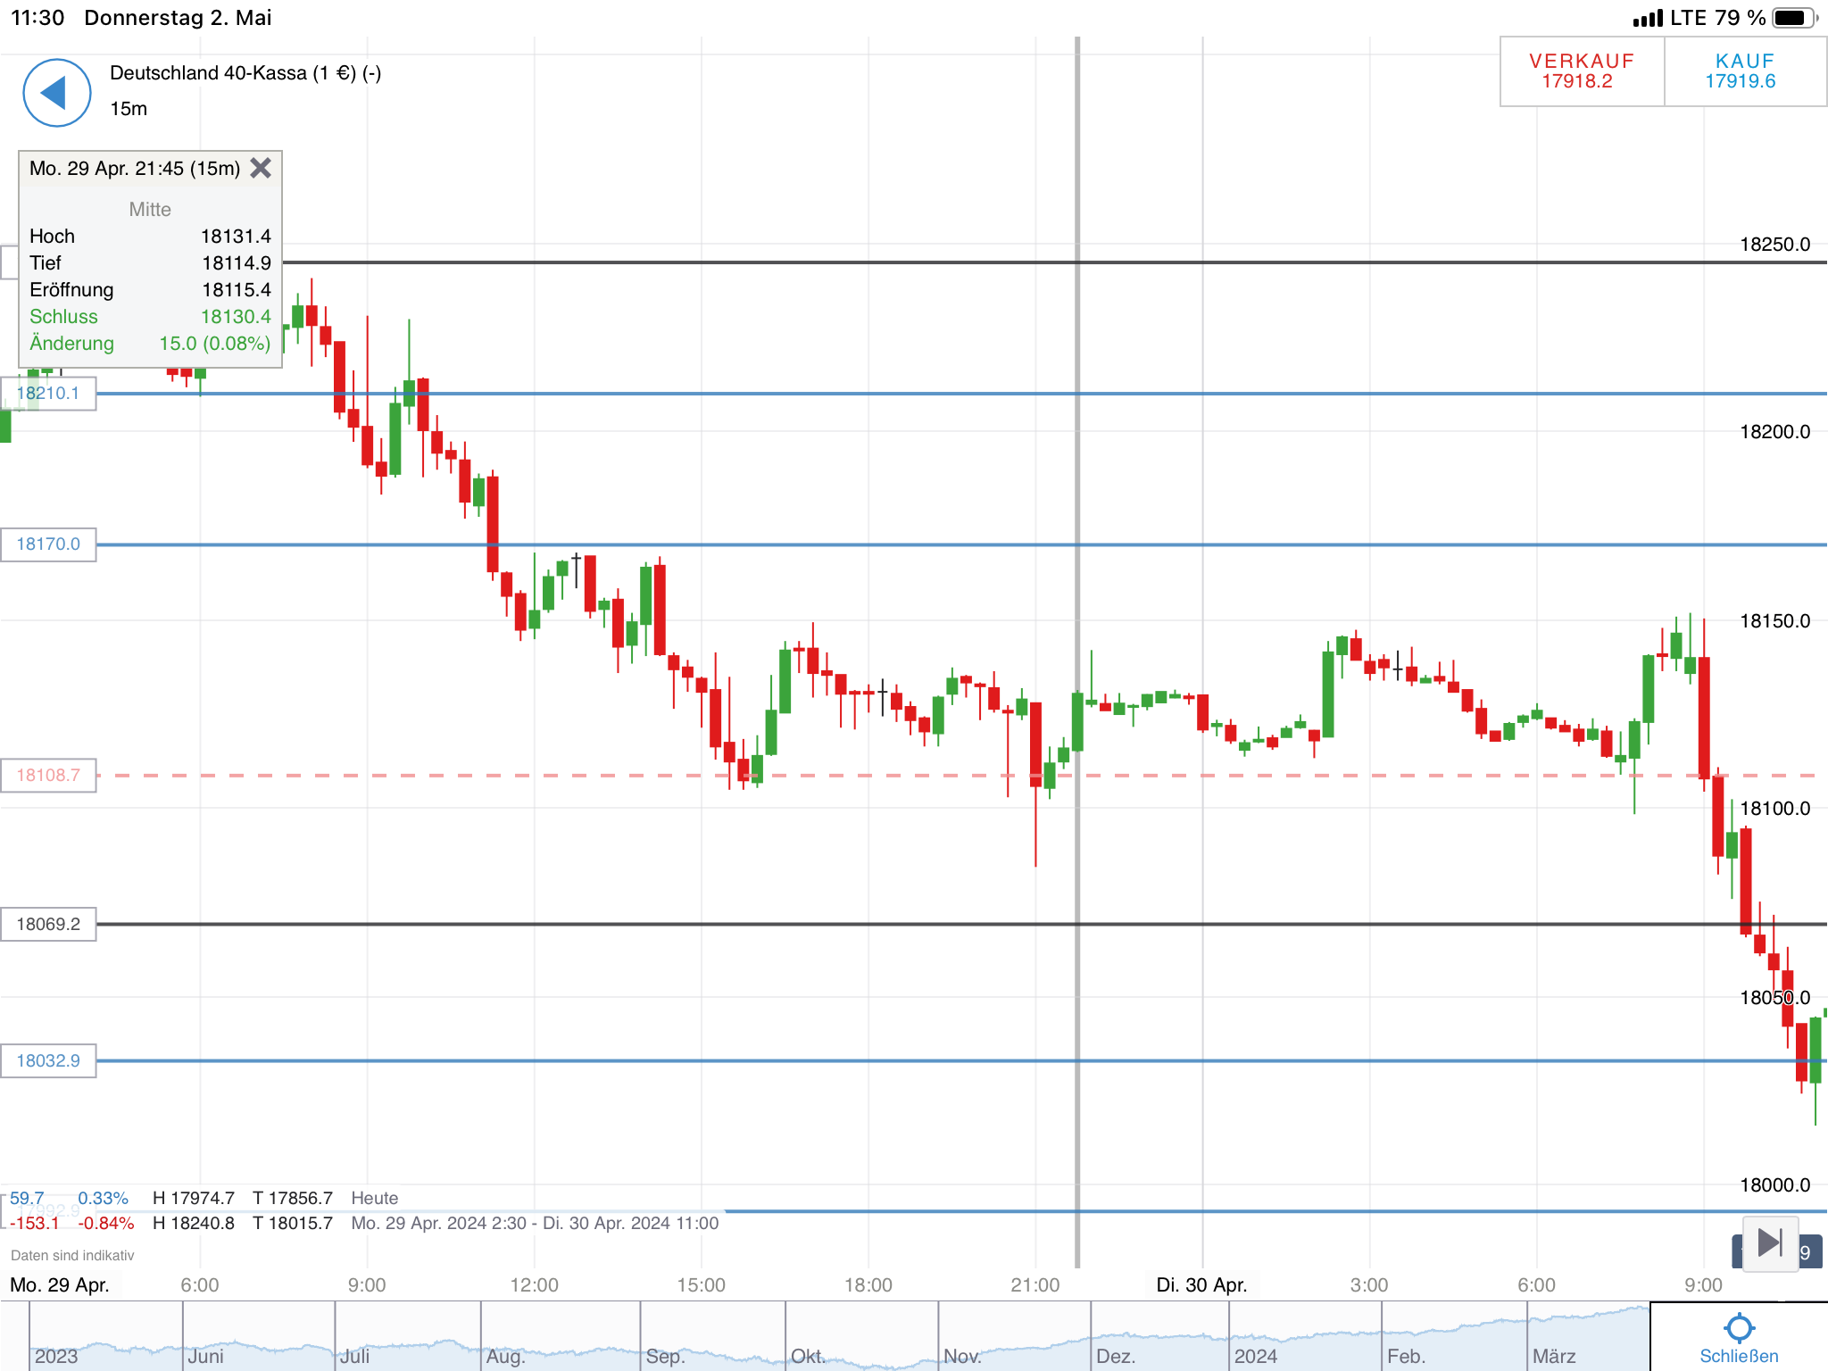Jump to Aug. in the overview timeline

[505, 1356]
